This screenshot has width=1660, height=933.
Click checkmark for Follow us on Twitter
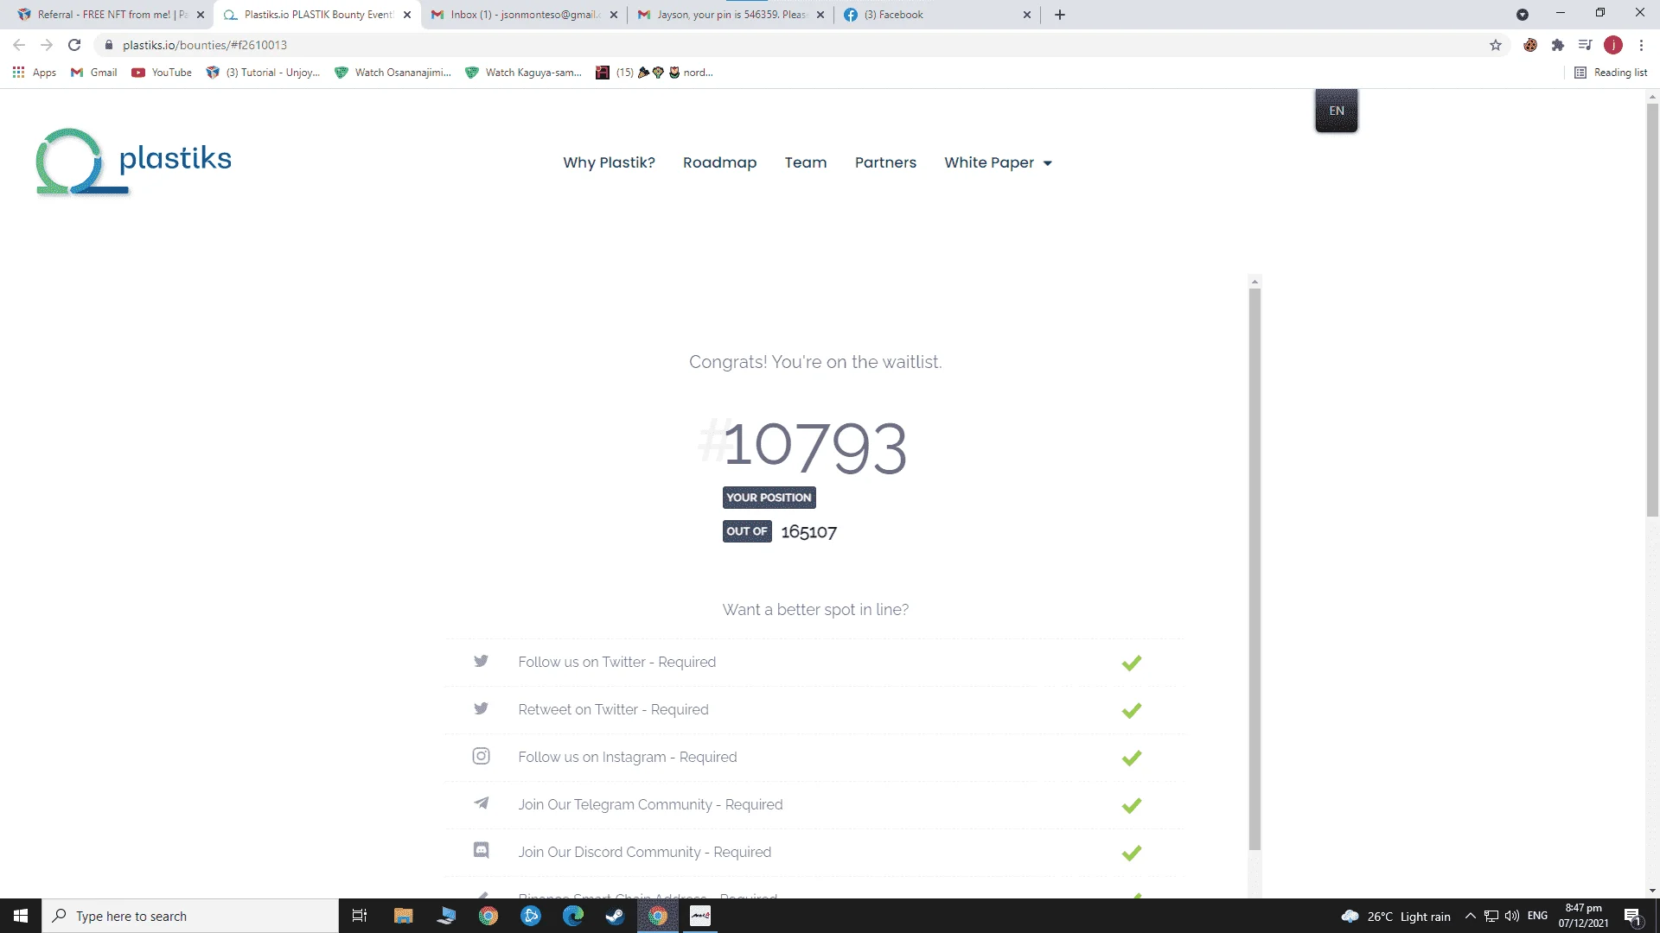pos(1131,663)
